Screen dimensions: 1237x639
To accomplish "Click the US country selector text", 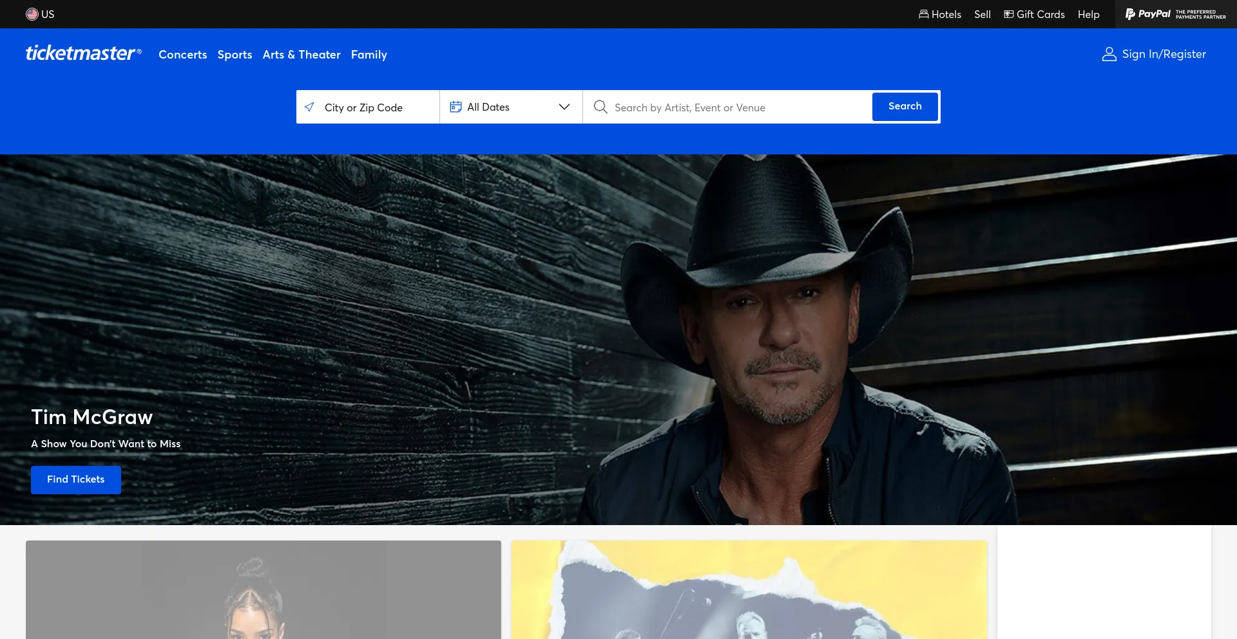I will [x=48, y=14].
